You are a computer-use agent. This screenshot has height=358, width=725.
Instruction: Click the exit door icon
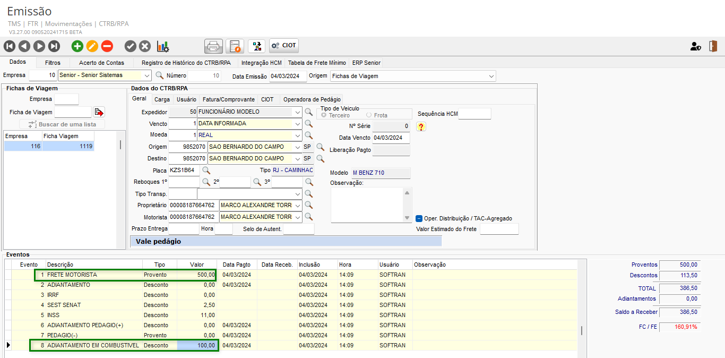713,46
